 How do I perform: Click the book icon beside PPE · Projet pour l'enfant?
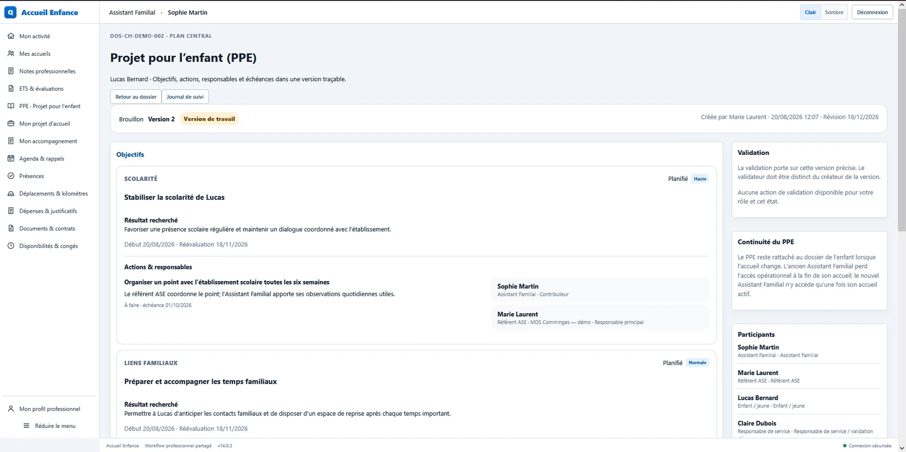click(x=11, y=106)
